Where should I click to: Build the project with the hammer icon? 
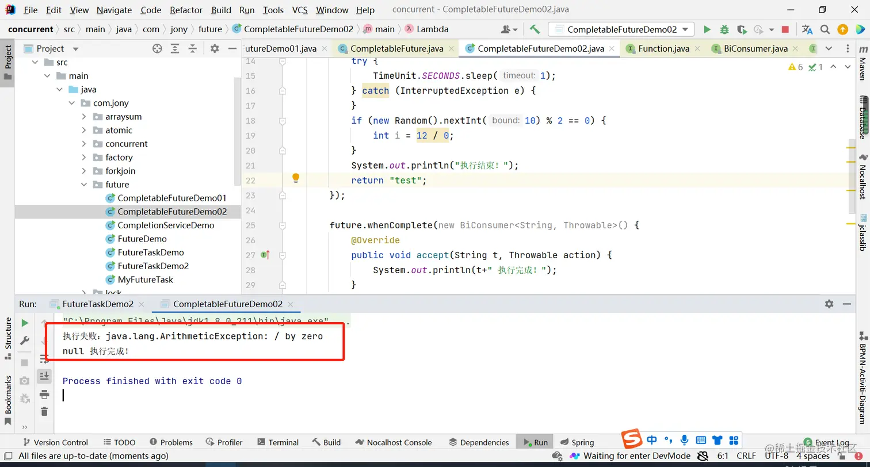[535, 29]
